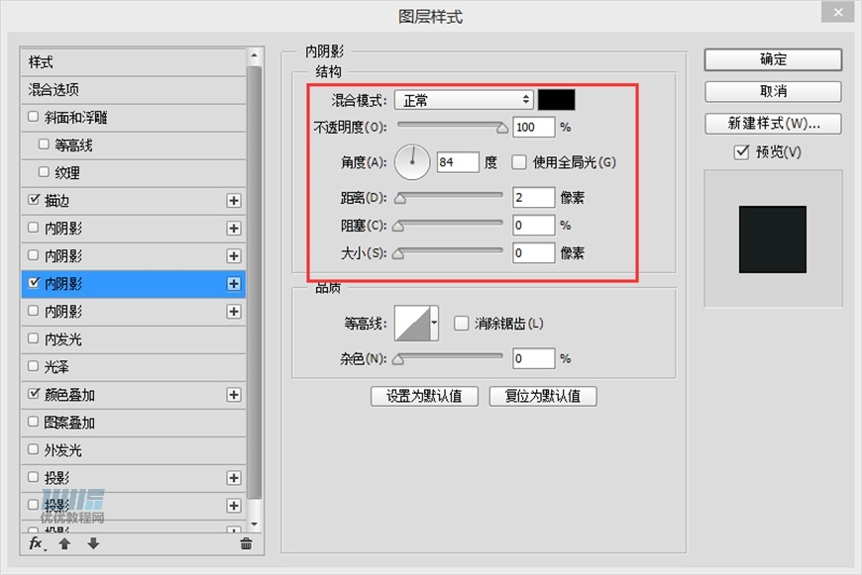Click plus icon on 内阴影 row directly below 描边
Screen dimensions: 862x575
click(x=234, y=229)
